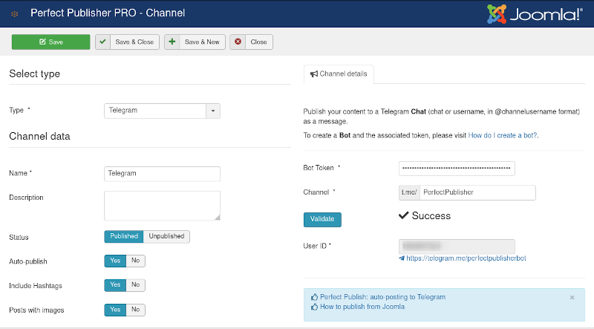Click the Success validation message text
Image resolution: width=594 pixels, height=329 pixels.
(x=431, y=215)
